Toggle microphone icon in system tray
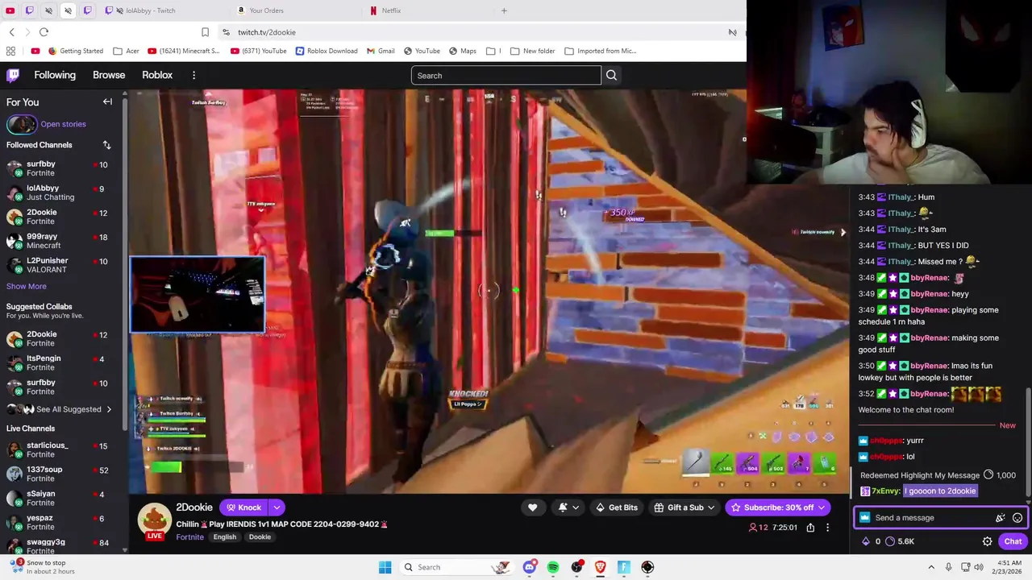Image resolution: width=1032 pixels, height=580 pixels. (948, 567)
